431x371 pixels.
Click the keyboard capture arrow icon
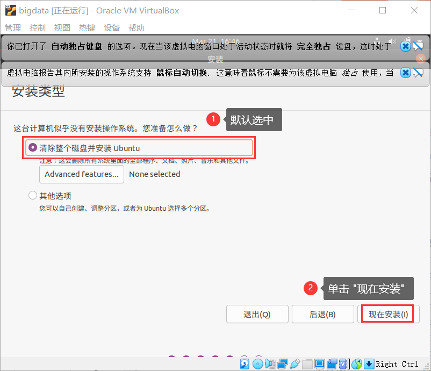[x=369, y=364]
